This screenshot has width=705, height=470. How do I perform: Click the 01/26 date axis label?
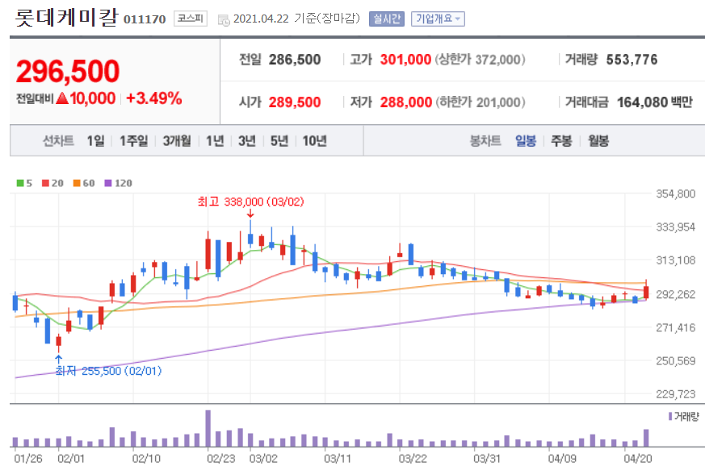pyautogui.click(x=28, y=459)
